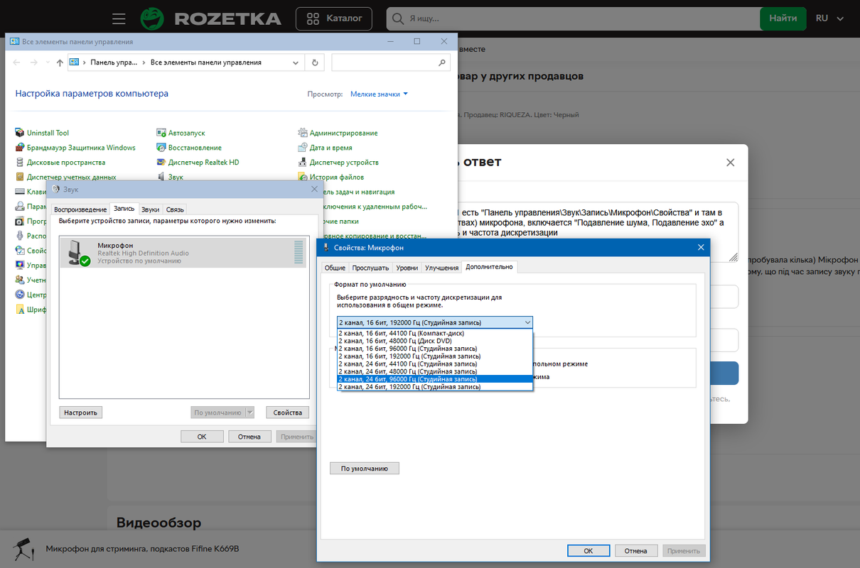This screenshot has width=860, height=568.
Task: Switch to Улучшения tab in Microphone properties
Action: point(441,268)
